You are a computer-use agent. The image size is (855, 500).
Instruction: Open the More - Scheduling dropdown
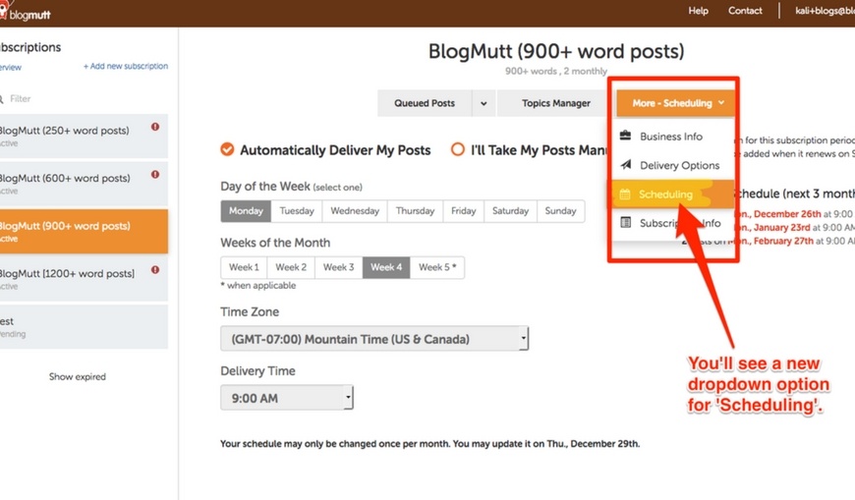tap(675, 103)
